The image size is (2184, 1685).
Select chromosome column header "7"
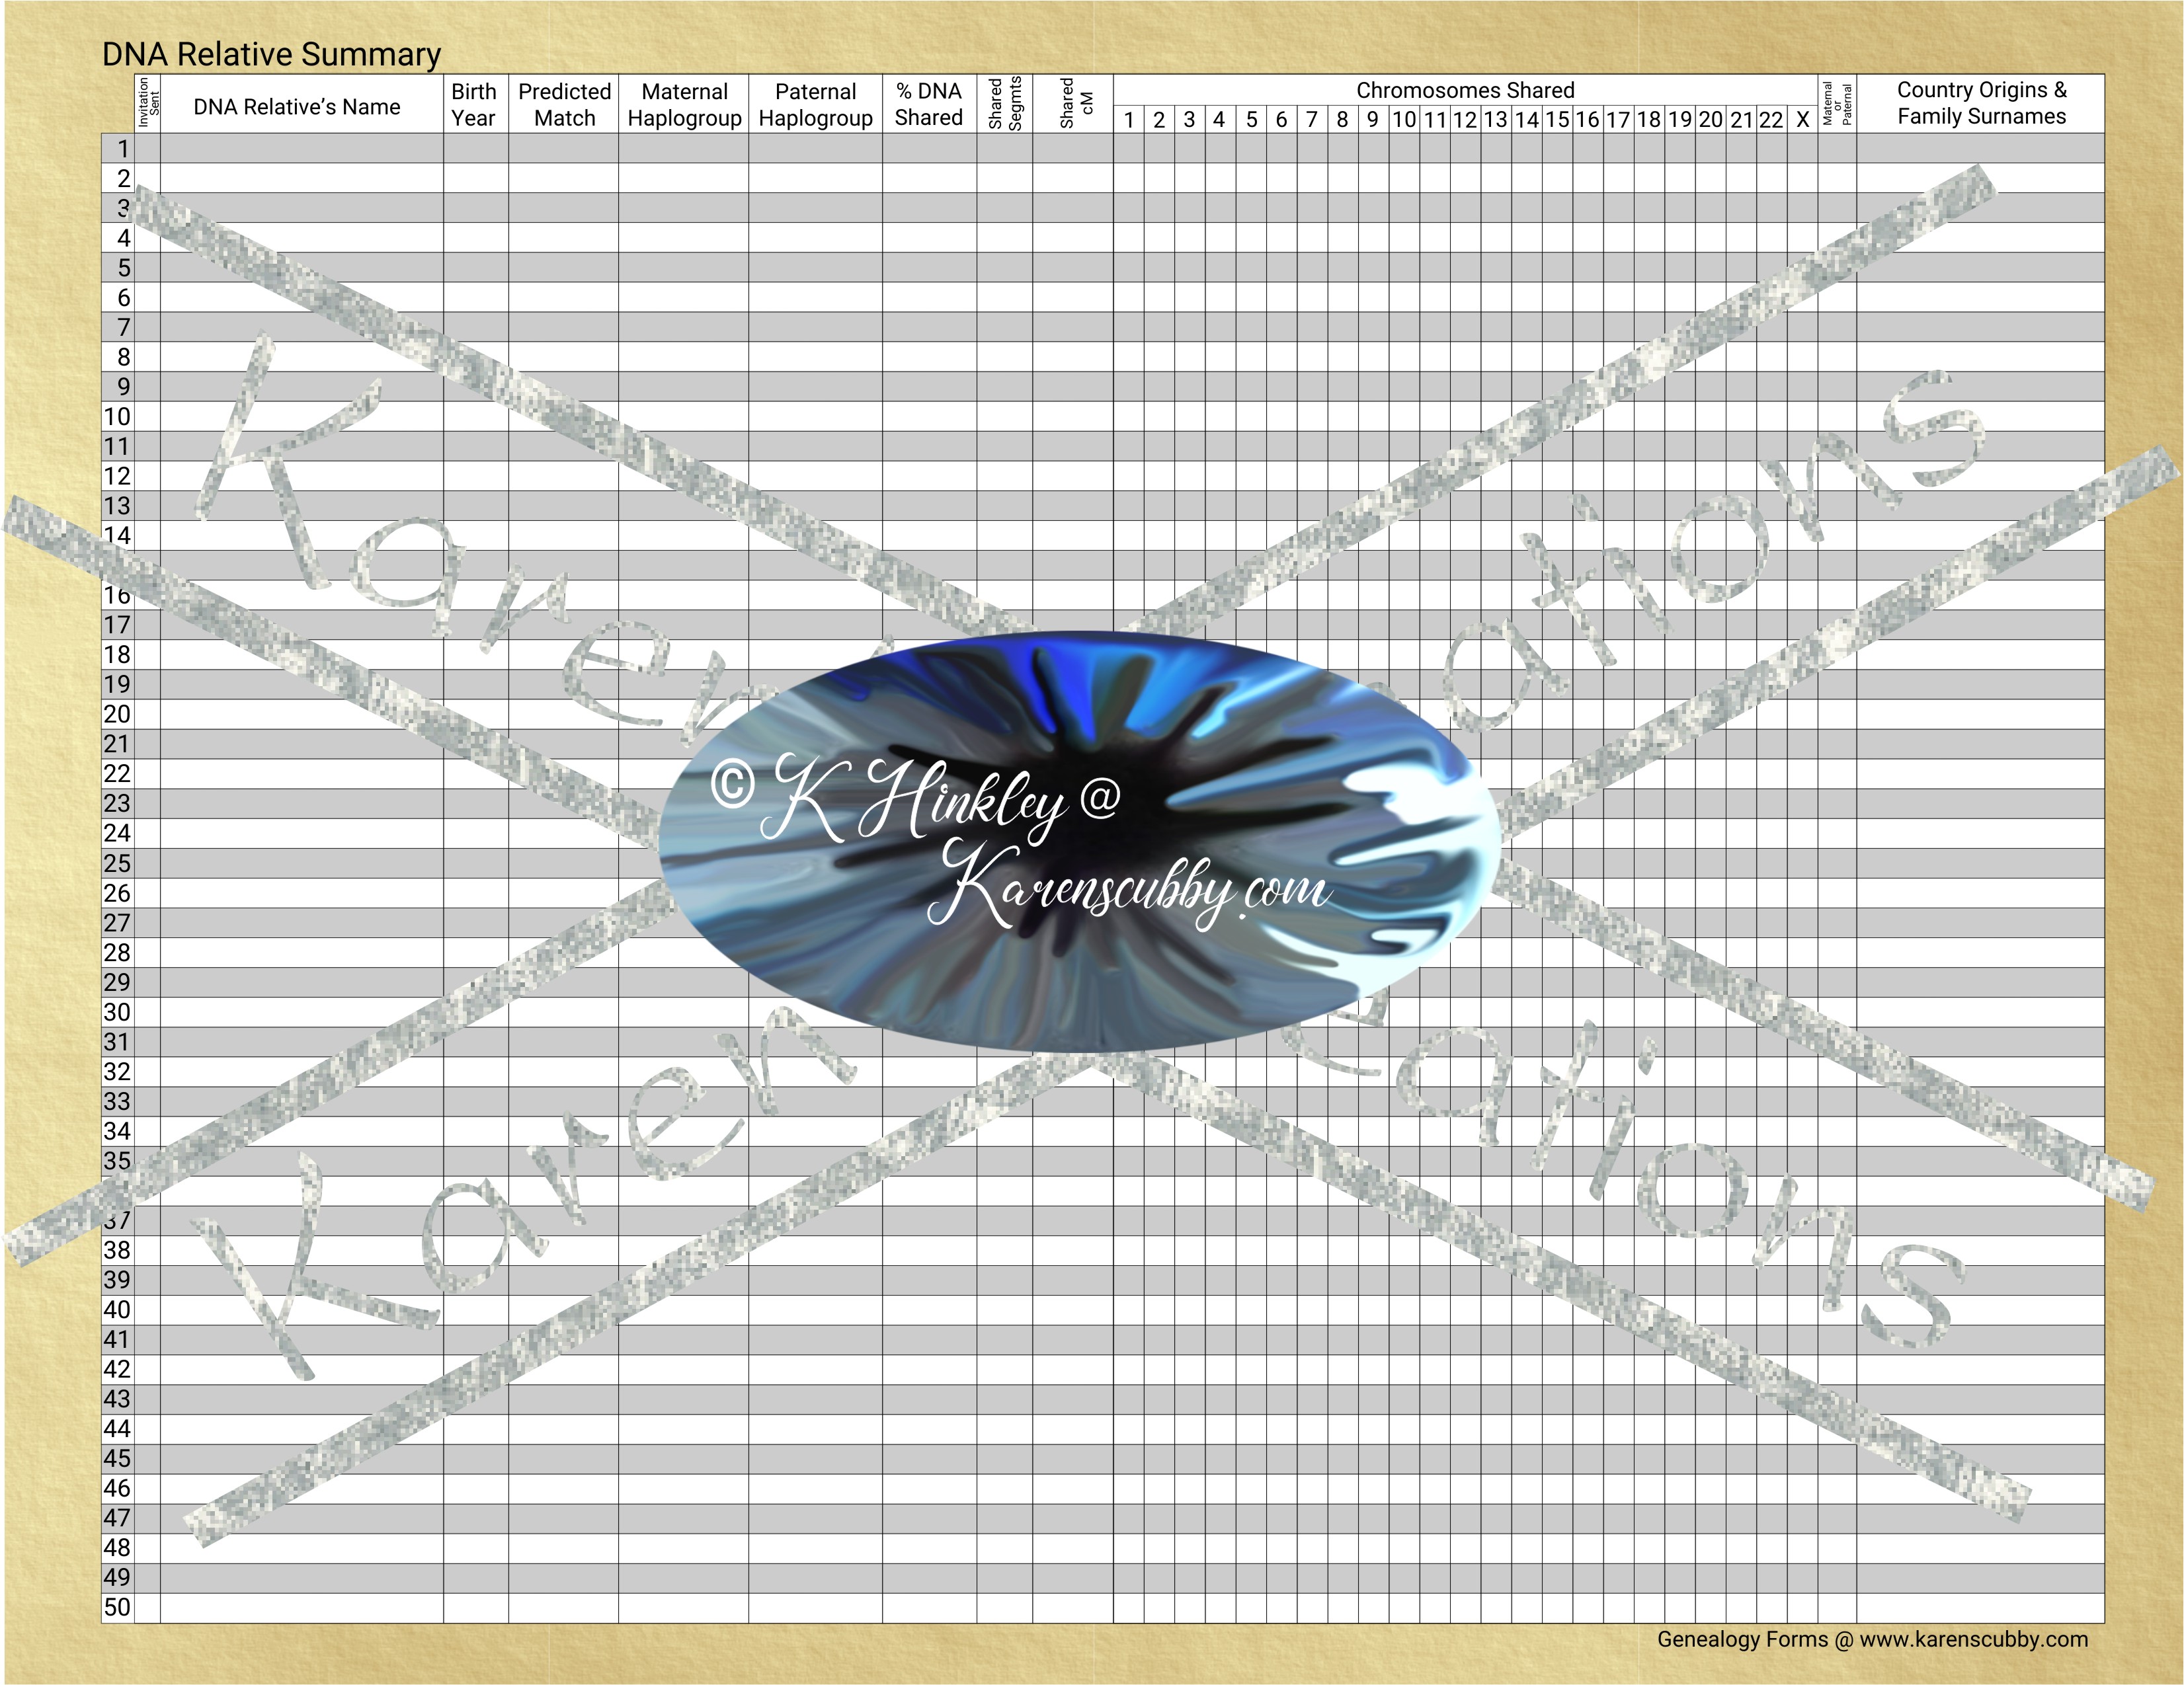click(x=1311, y=120)
